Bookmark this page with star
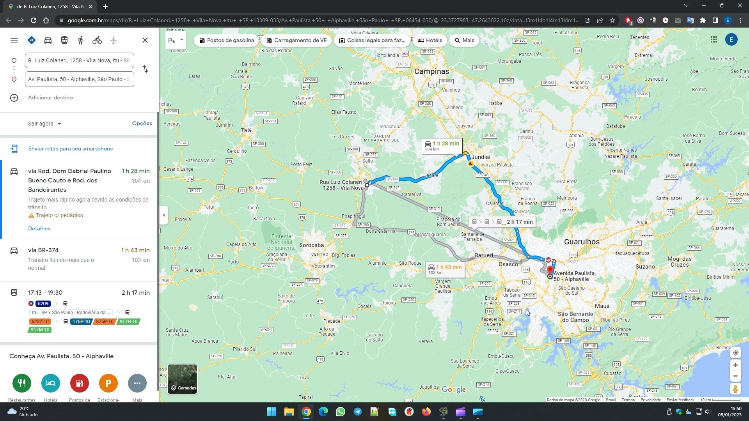Viewport: 749px width, 421px height. coord(612,20)
